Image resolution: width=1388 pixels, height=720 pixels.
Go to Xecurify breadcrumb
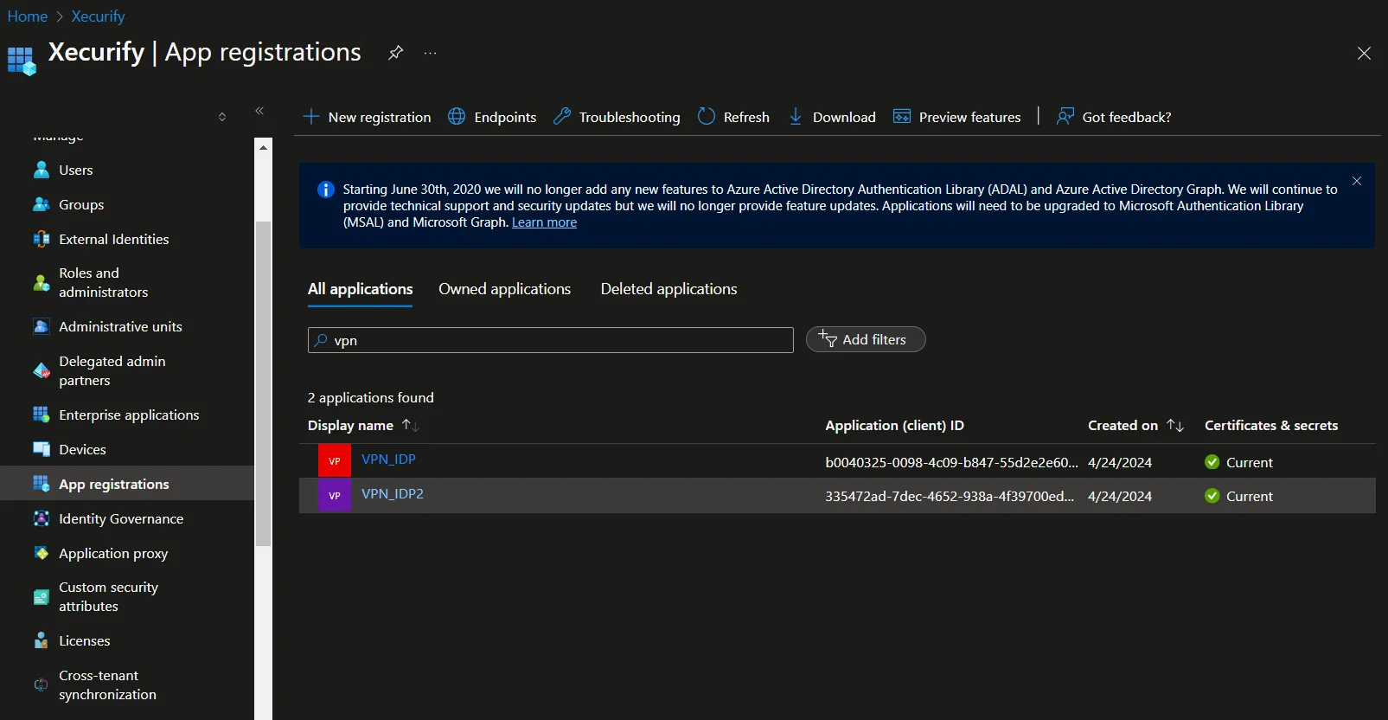point(98,16)
